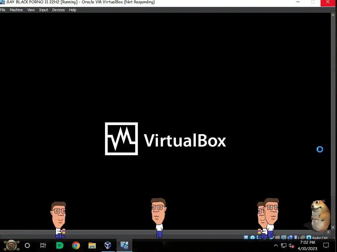Minimize the VirtualBox VM window

point(298,2)
